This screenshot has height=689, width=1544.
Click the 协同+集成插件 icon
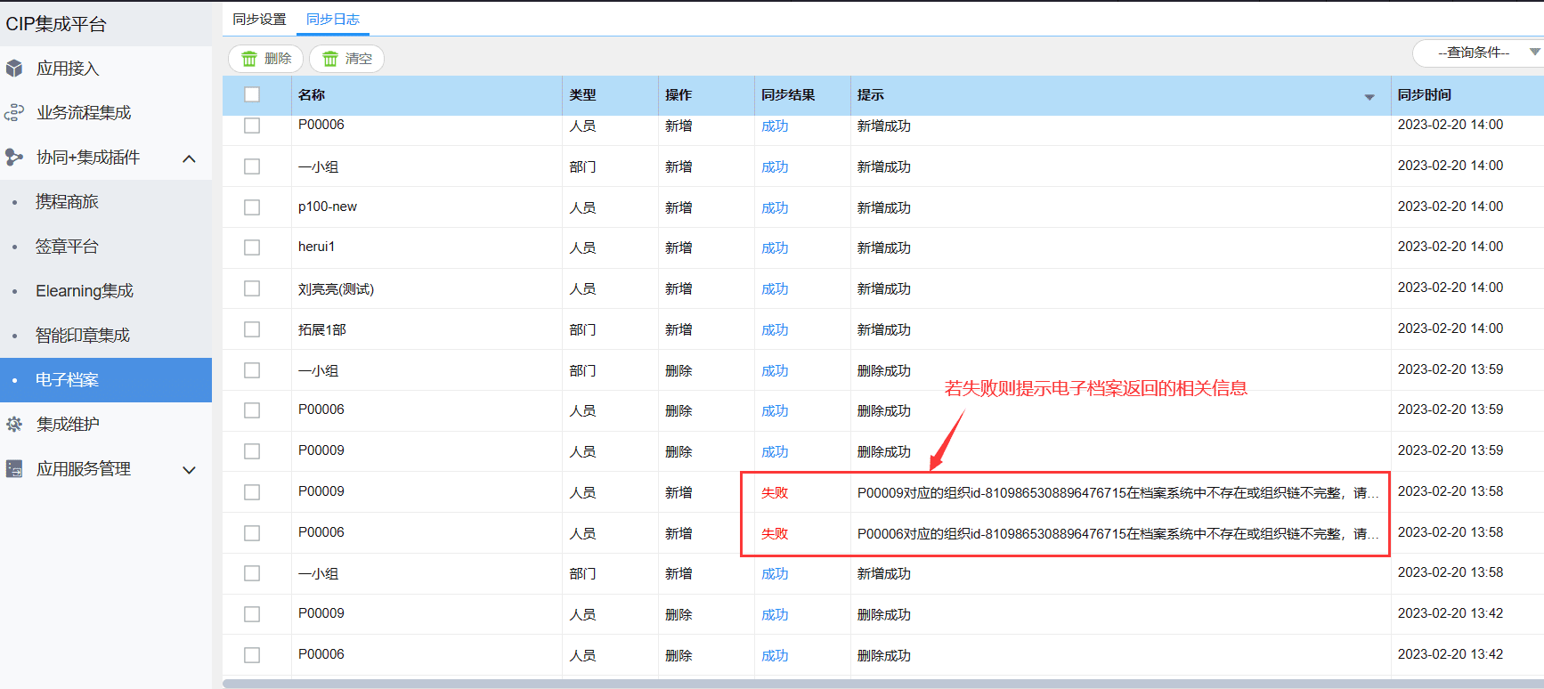tap(14, 158)
